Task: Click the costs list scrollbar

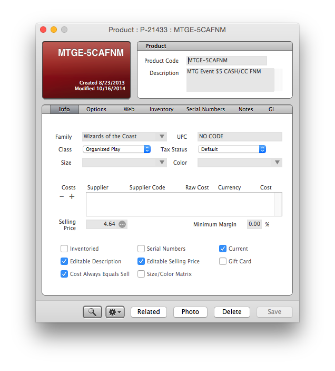Action: tap(278, 204)
